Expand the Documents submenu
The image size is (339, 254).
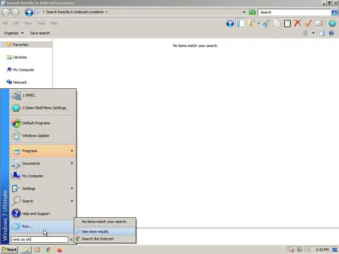43,163
